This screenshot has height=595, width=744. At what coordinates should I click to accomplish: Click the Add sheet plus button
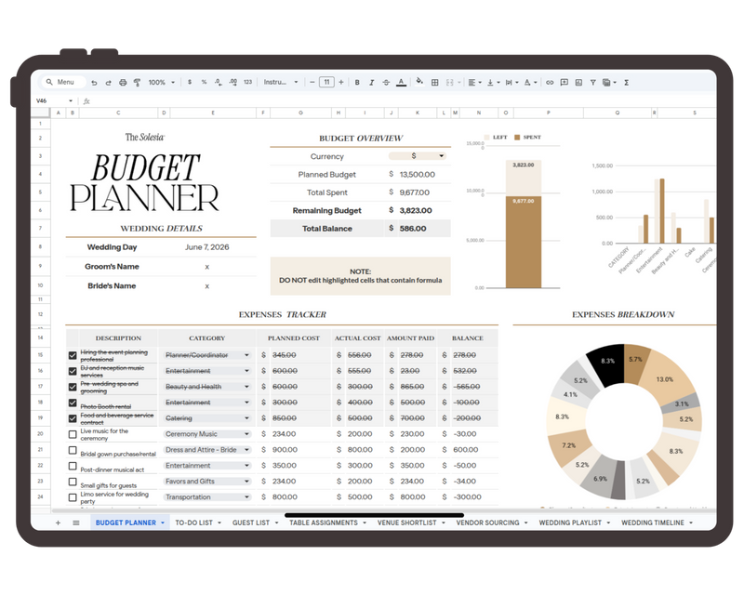[x=58, y=523]
